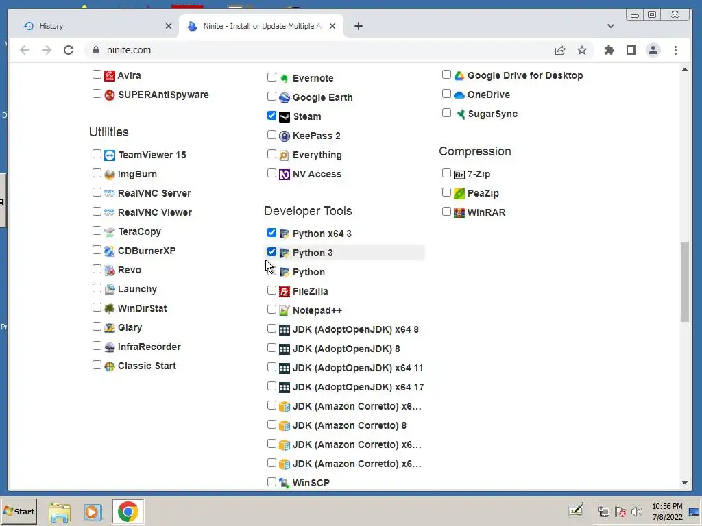Screen dimensions: 702x526
Task: Close the Ninite tab
Action: click(332, 26)
